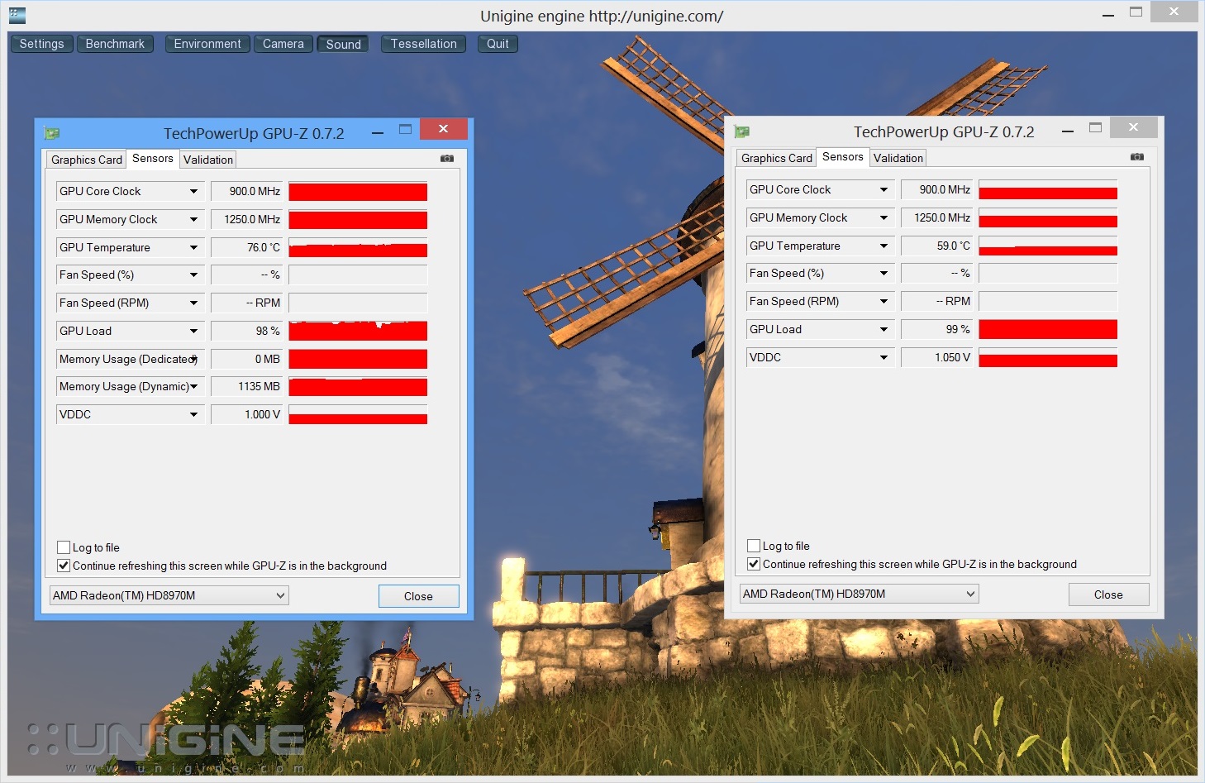Viewport: 1205px width, 783px height.
Task: Maximize the right GPU-Z window
Action: coord(1096,128)
